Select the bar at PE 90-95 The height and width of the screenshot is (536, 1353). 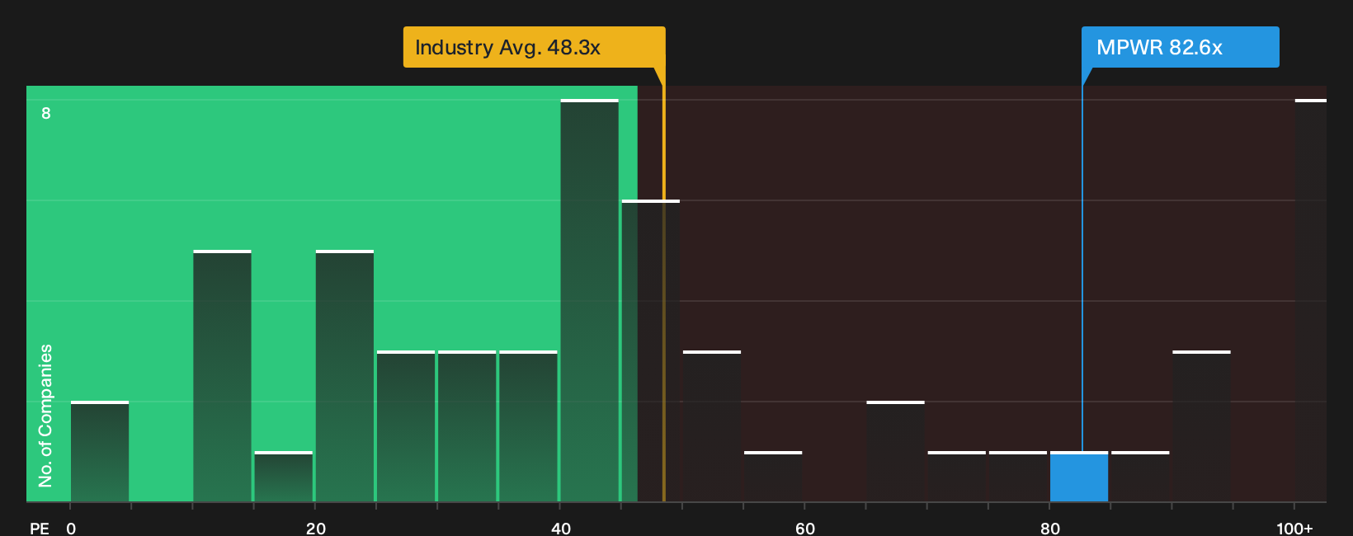[1201, 426]
